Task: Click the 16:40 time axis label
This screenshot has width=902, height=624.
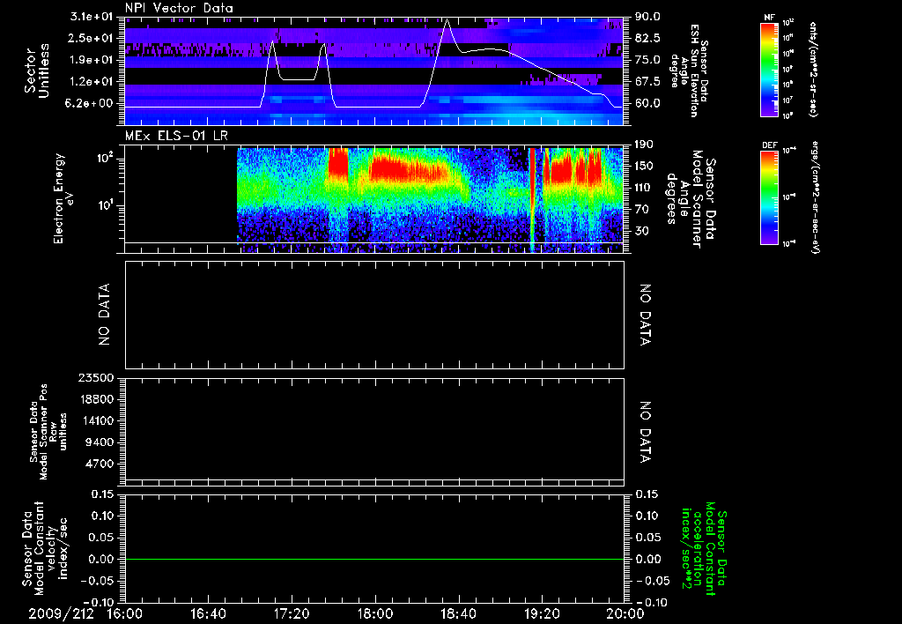Action: (x=208, y=613)
